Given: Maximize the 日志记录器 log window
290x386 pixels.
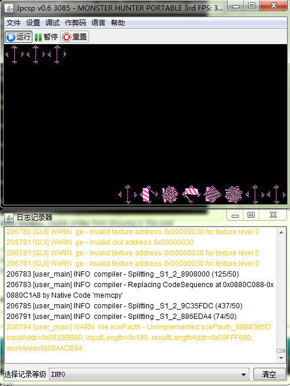Looking at the screenshot, I should point(251,215).
